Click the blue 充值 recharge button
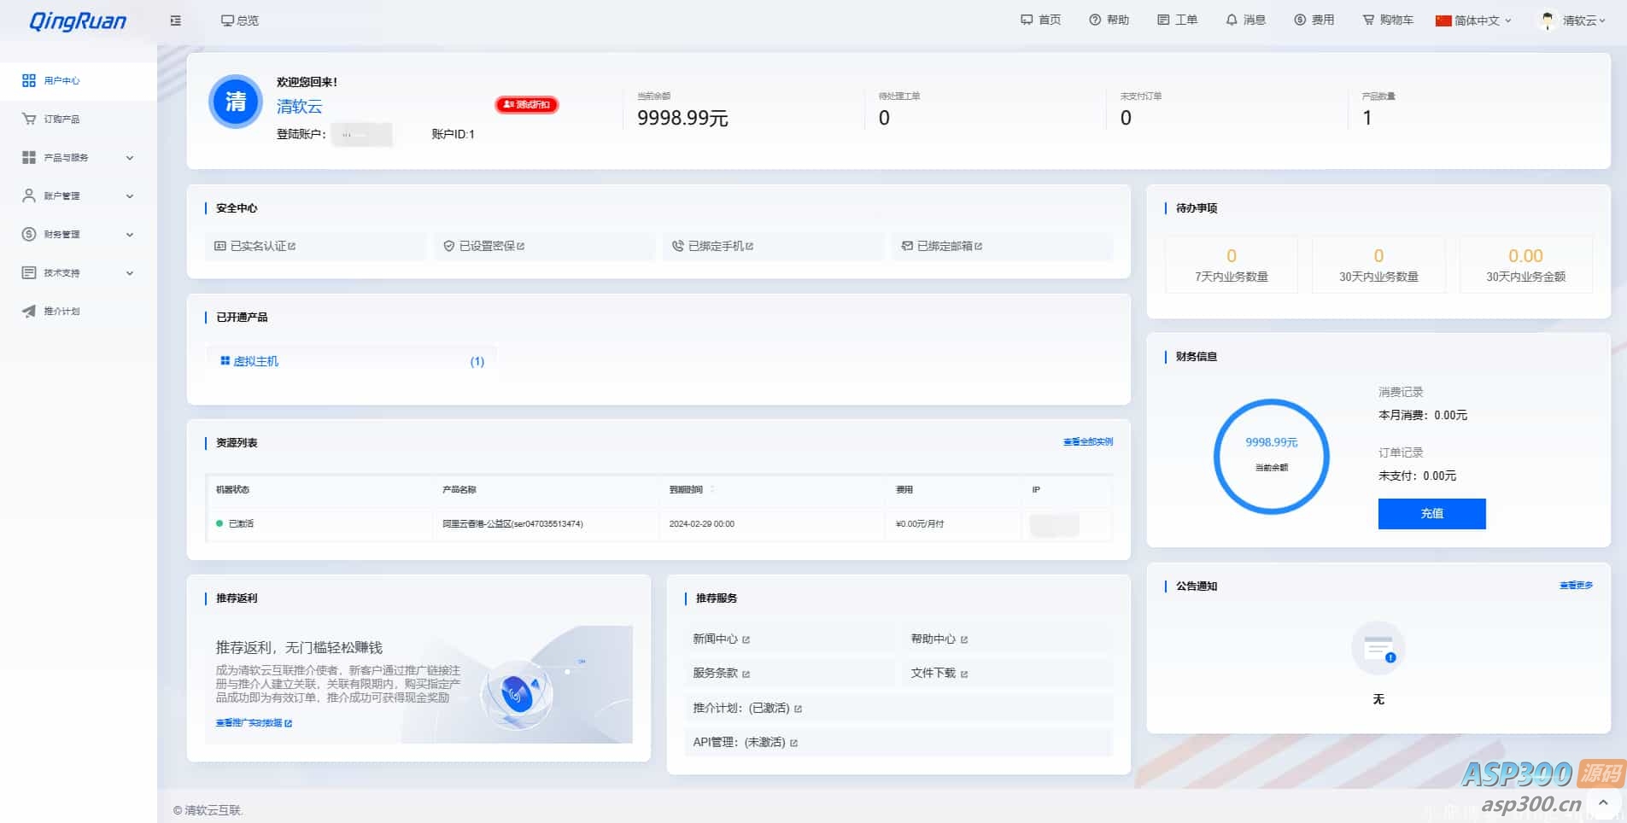 pyautogui.click(x=1431, y=514)
